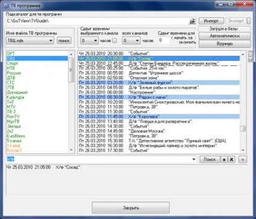The height and width of the screenshot is (219, 256).
Task: Click channel list scroll down arrow
Action: point(71,150)
